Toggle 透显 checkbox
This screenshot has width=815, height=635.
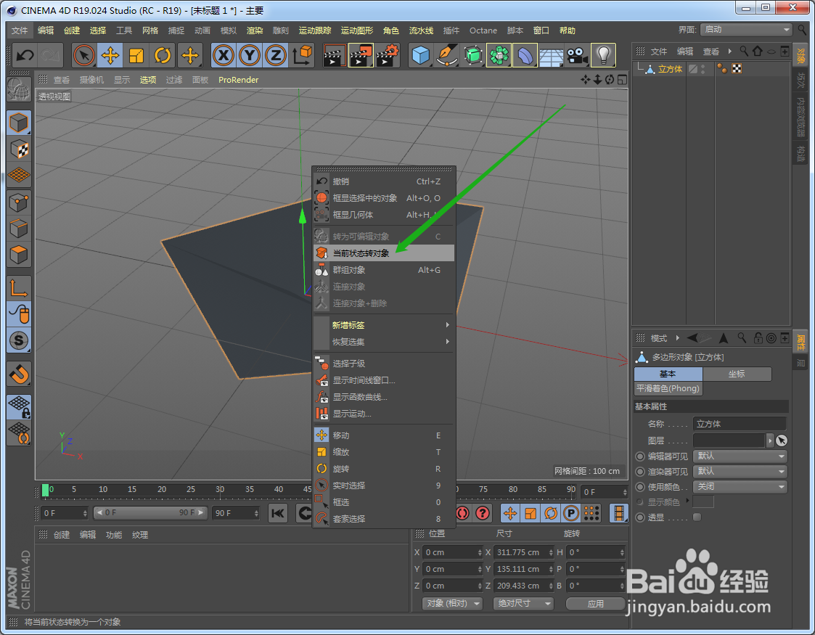[697, 517]
